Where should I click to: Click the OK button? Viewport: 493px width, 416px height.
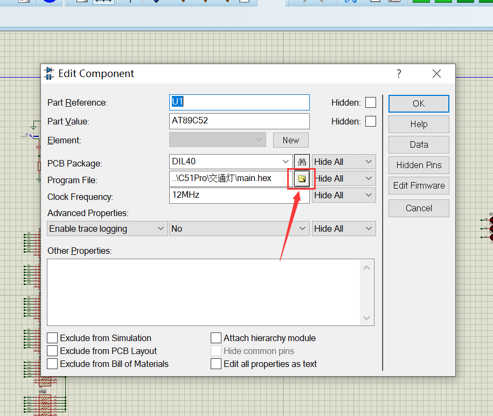pyautogui.click(x=419, y=104)
